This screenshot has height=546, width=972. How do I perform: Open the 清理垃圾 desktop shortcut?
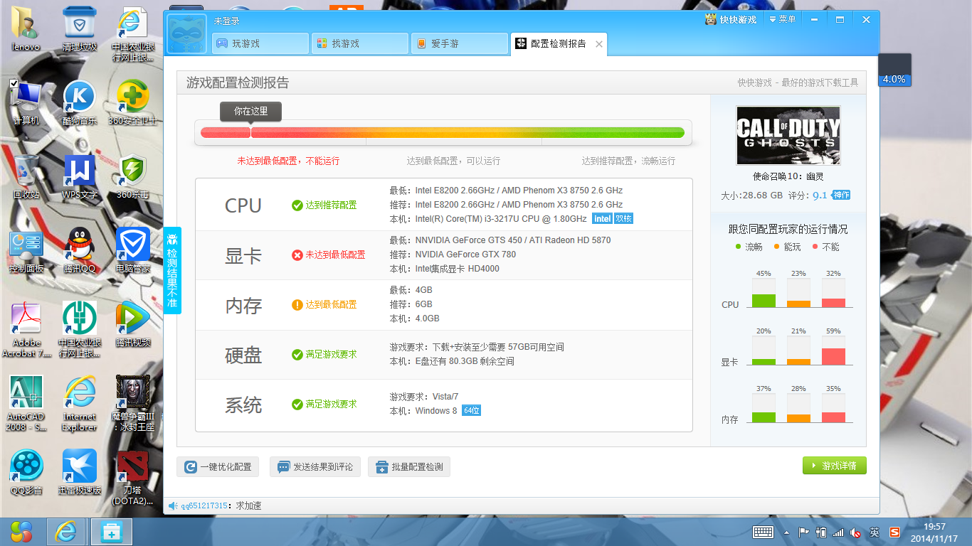click(x=80, y=28)
